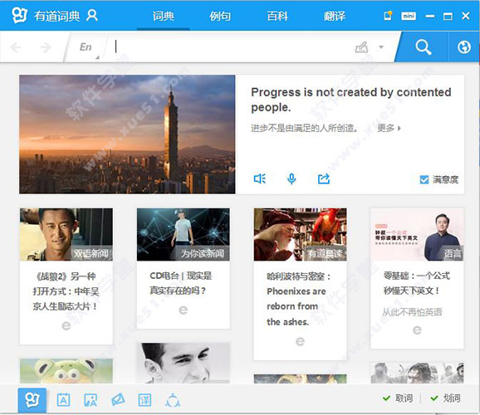The height and width of the screenshot is (415, 480).
Task: Open the 战狼2 bilingual news article
Action: [x=66, y=291]
